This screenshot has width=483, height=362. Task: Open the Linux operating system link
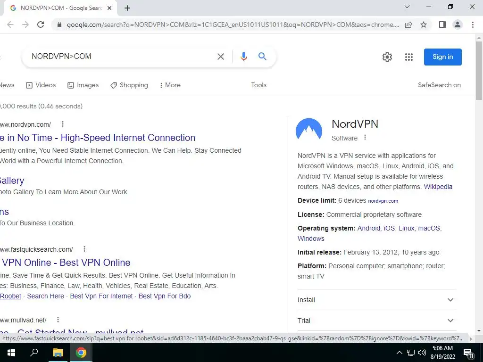[406, 229]
